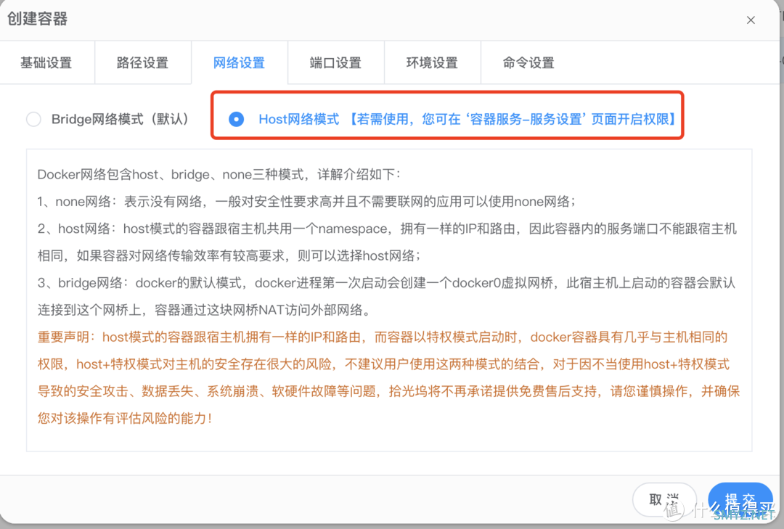
Task: Open the 环境设置 tab
Action: [x=432, y=63]
